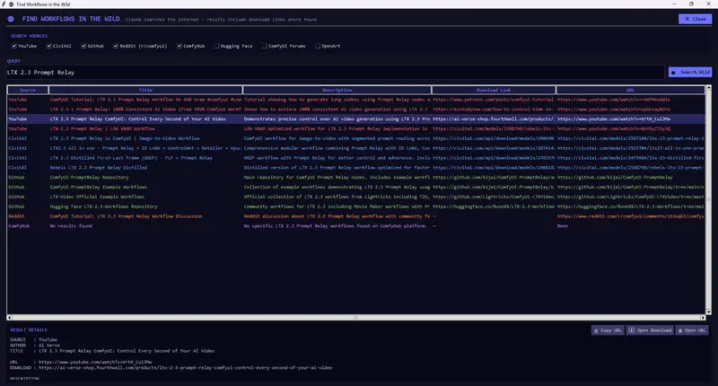Viewport: 718px width, 386px height.
Task: Select row 'LTX 2.3 Distilled First-Last Frame (GGUF)'
Action: (355, 157)
